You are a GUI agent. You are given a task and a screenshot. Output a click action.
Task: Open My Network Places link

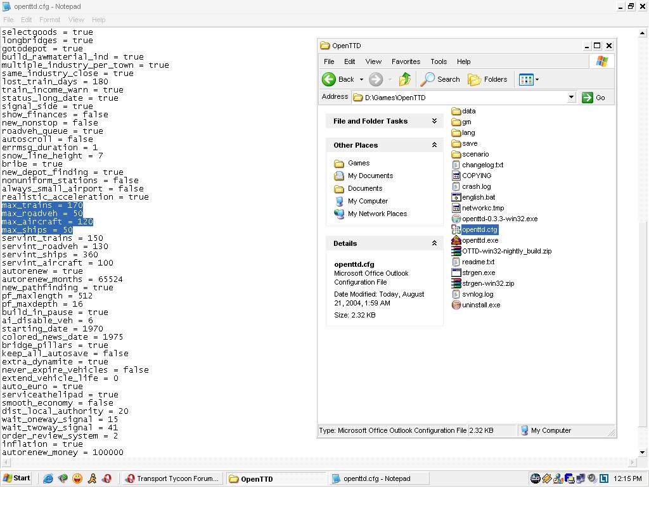tap(378, 214)
